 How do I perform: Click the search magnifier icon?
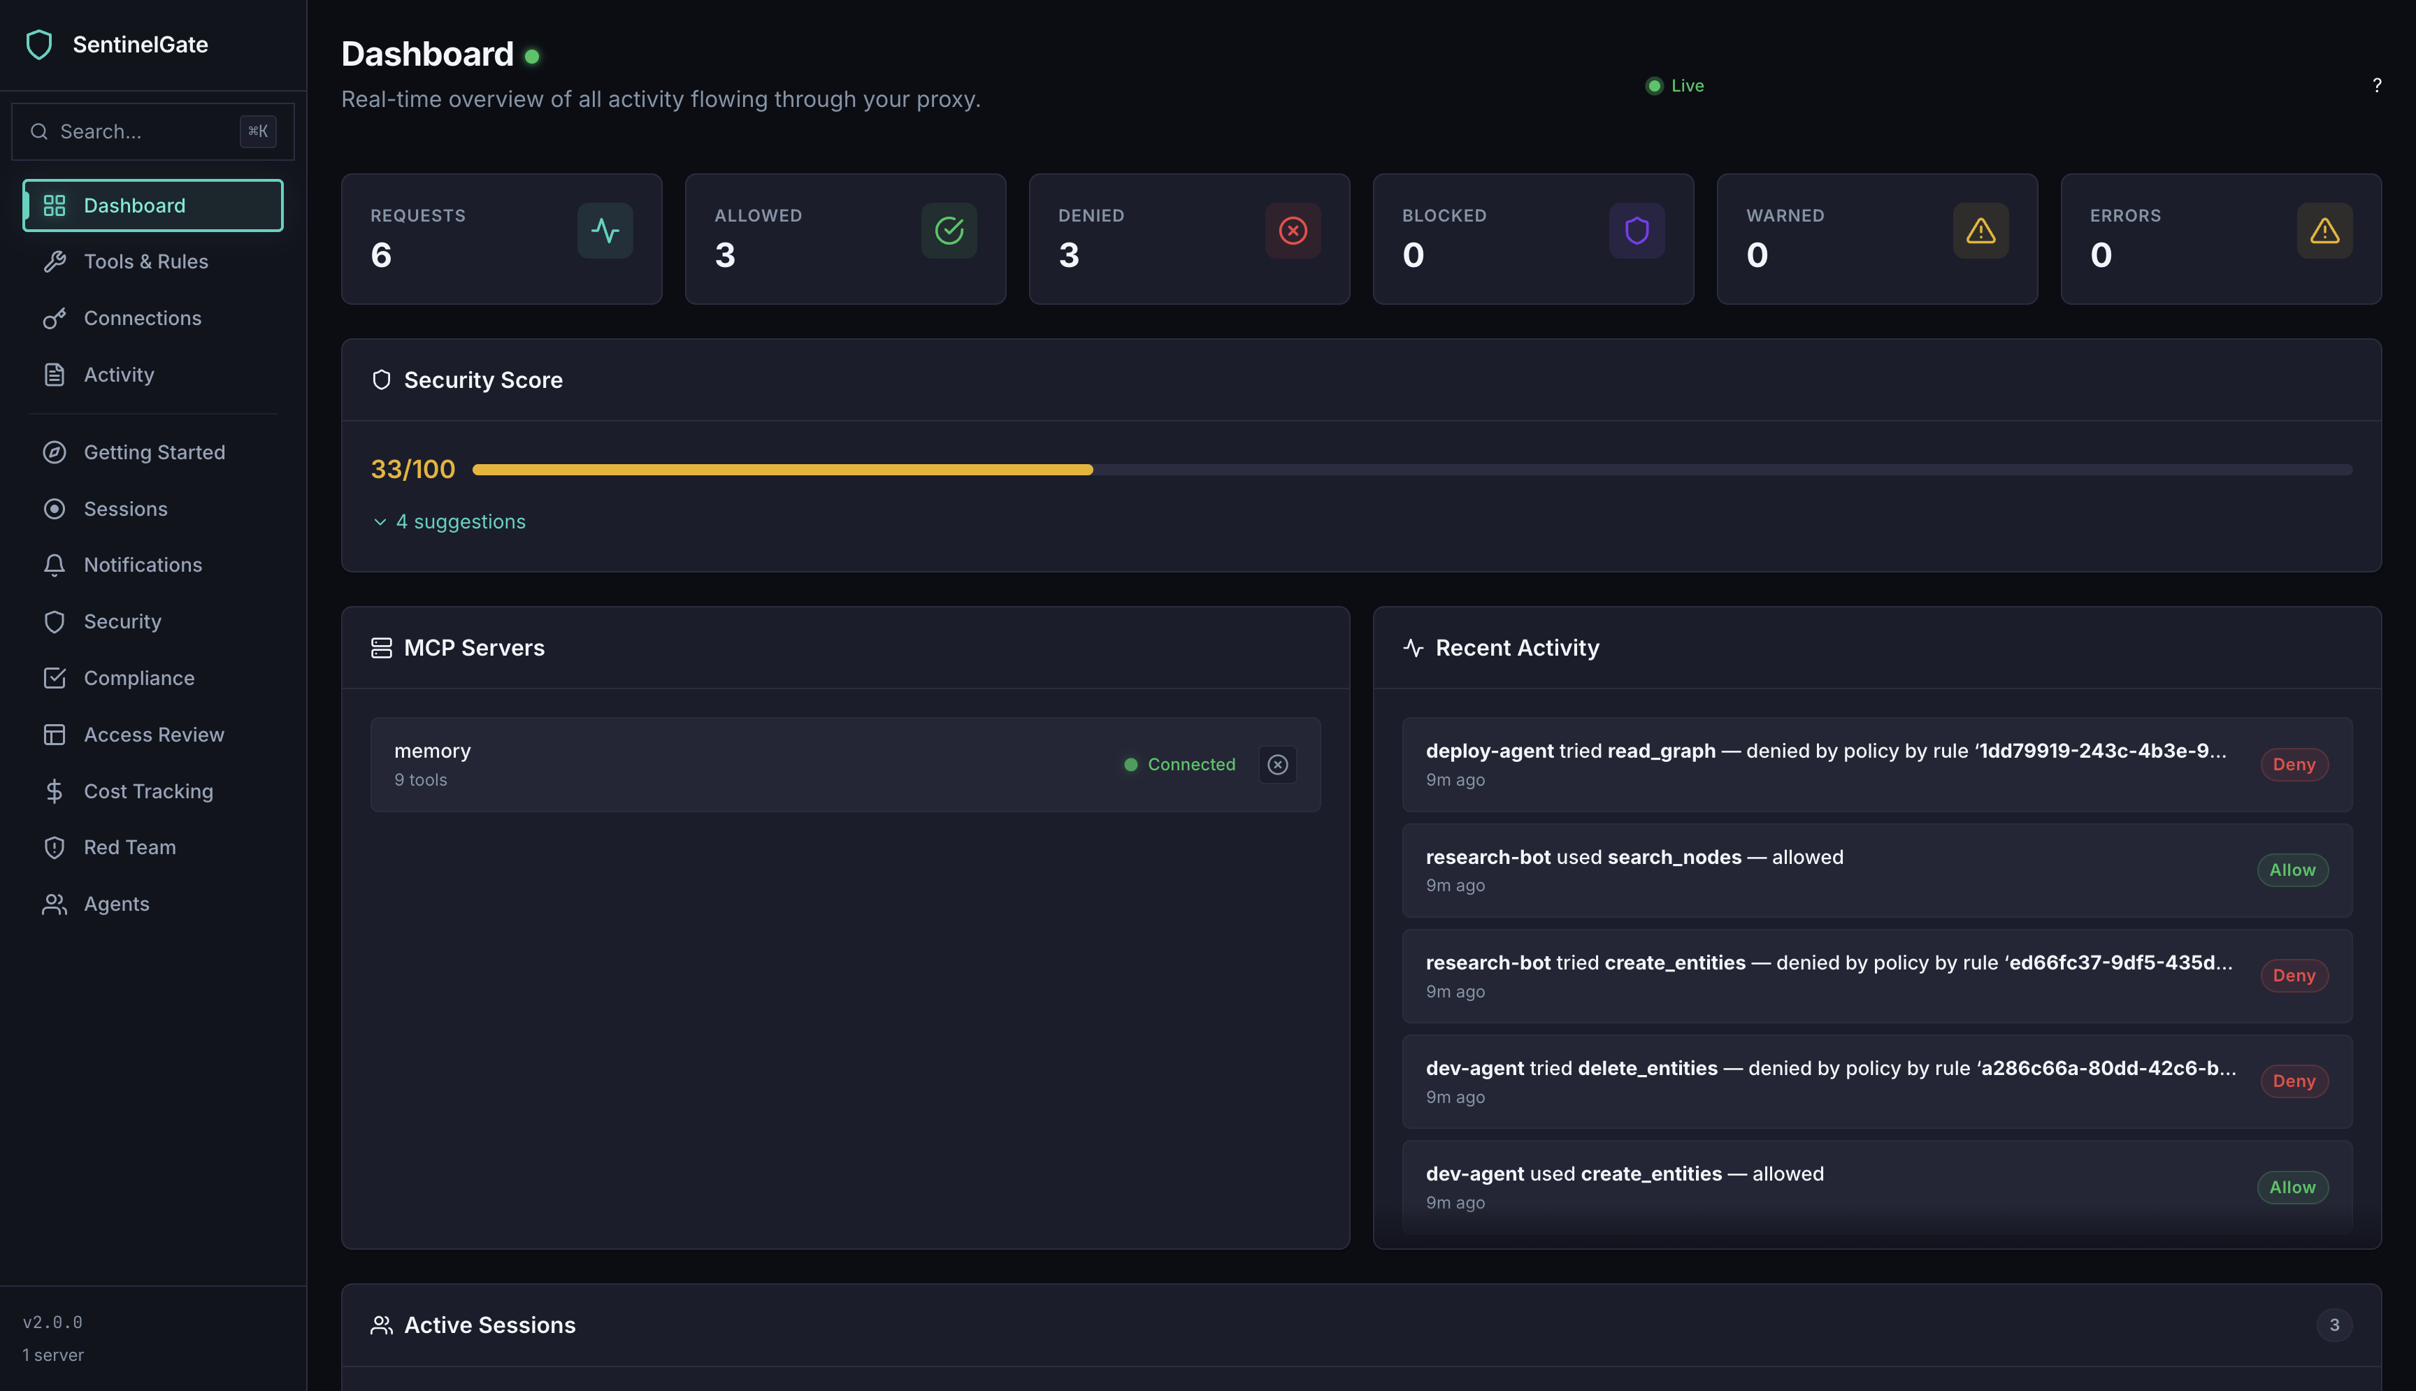pos(39,131)
